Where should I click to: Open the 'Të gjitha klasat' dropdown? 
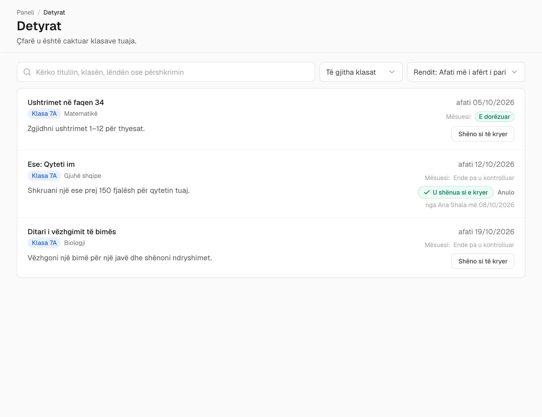tap(361, 72)
